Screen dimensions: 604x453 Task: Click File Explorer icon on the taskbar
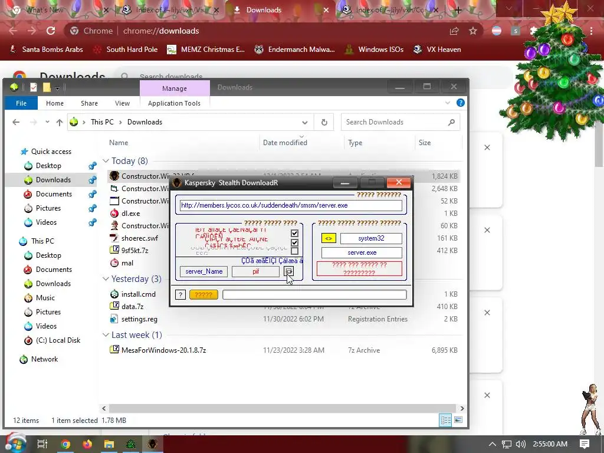click(109, 444)
